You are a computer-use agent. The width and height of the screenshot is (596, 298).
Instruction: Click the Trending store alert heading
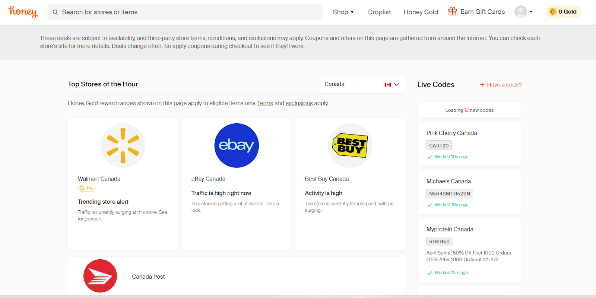tap(103, 202)
